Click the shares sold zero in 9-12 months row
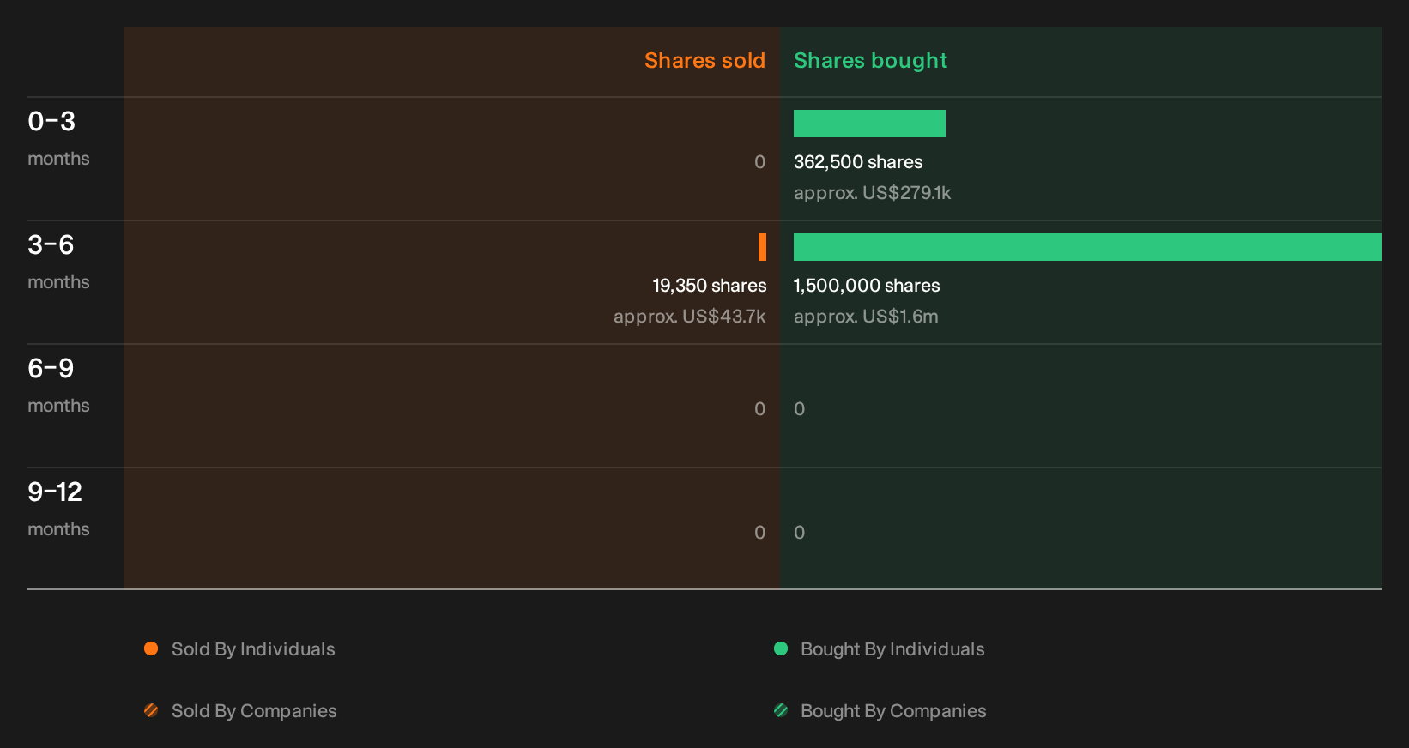The image size is (1409, 748). tap(759, 533)
